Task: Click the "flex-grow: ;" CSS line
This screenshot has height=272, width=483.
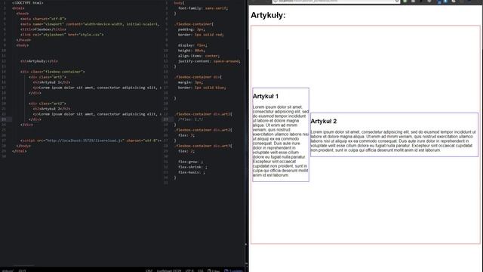Action: [x=190, y=162]
